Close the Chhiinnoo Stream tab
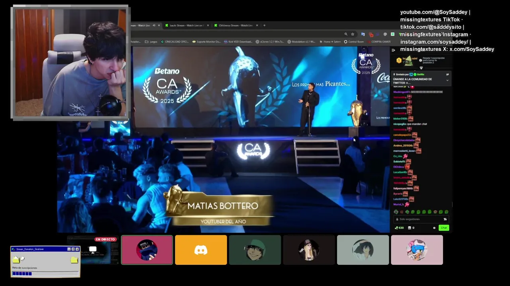 point(257,25)
